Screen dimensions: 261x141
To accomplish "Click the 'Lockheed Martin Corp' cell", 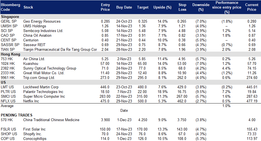I will (41, 87).
